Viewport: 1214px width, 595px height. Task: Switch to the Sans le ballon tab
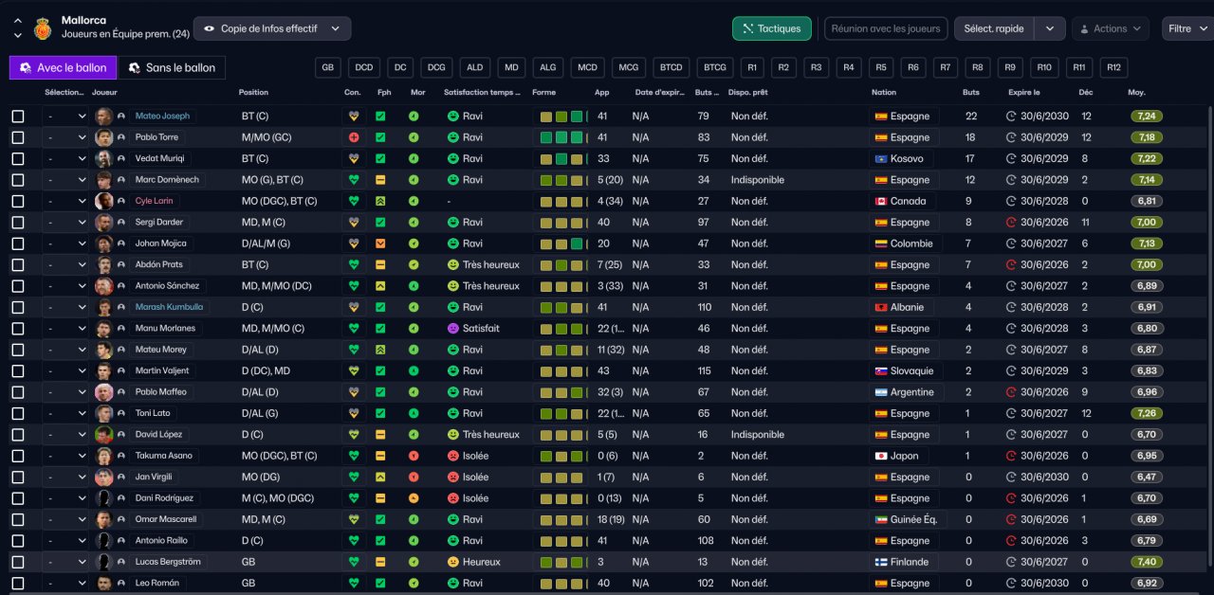(x=172, y=67)
